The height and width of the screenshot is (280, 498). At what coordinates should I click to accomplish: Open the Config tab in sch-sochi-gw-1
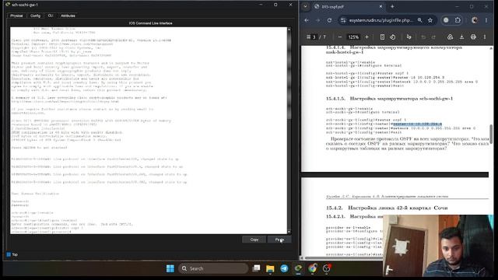(35, 16)
